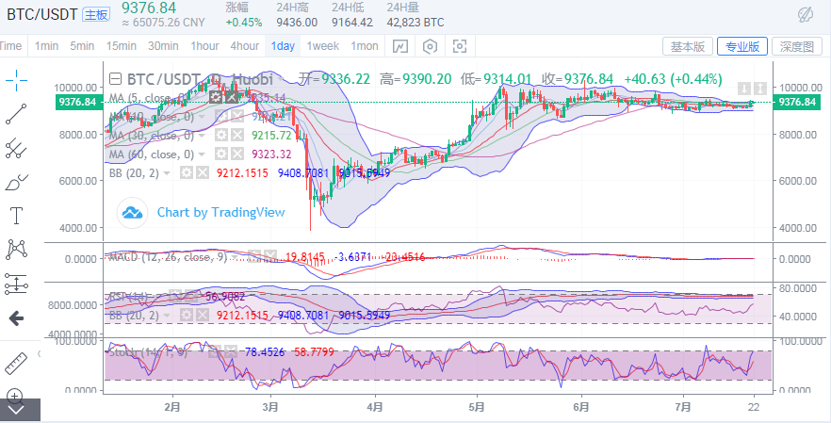Switch to 基本版 basic view
Viewport: 831px width, 423px height.
[687, 46]
